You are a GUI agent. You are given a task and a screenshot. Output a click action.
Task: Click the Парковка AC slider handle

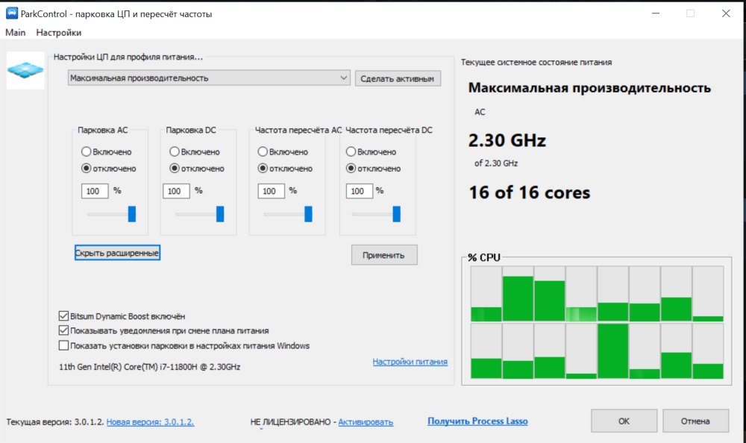click(x=132, y=215)
